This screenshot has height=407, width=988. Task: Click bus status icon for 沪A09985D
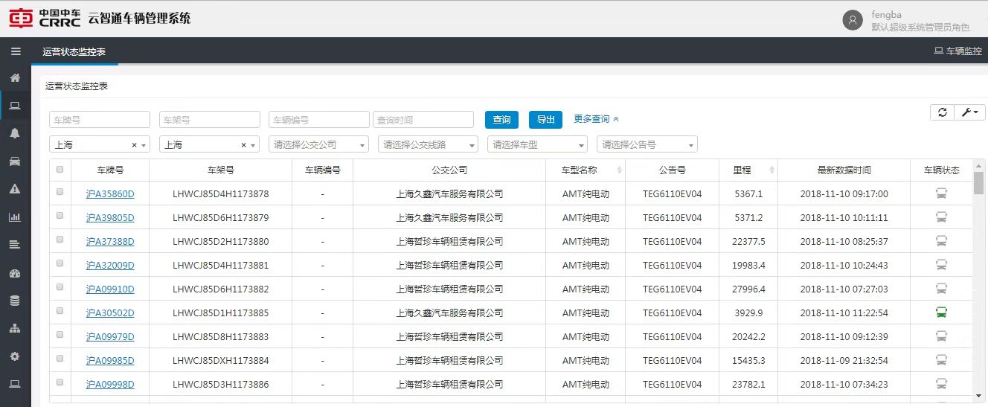pos(941,361)
